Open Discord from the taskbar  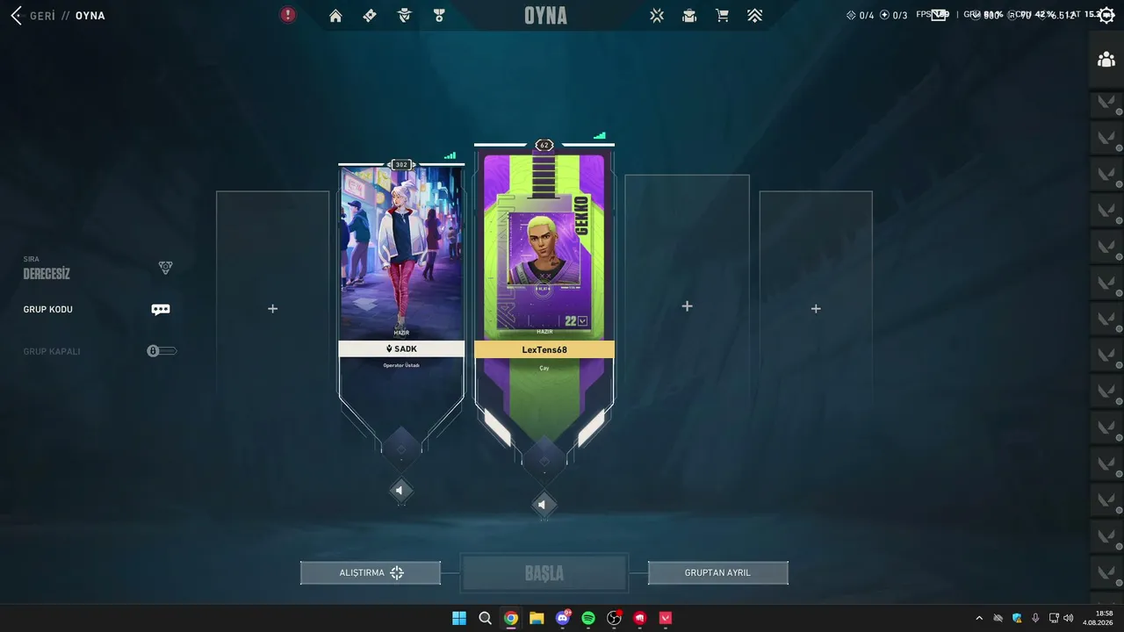pyautogui.click(x=563, y=618)
